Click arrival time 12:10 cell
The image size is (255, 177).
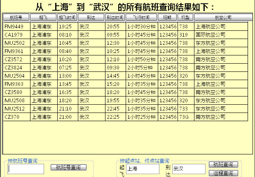click(115, 59)
